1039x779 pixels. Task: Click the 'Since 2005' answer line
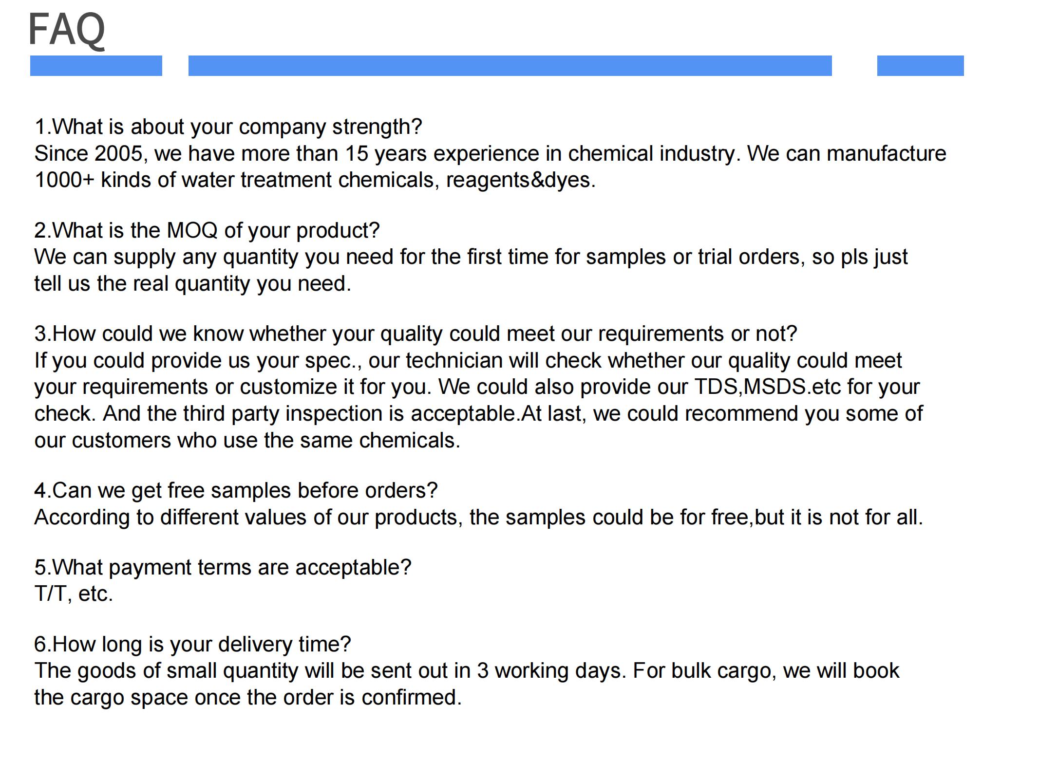pos(490,154)
